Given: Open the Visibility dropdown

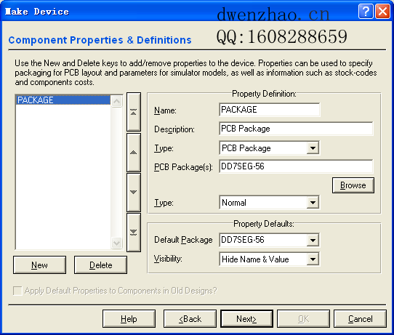Looking at the screenshot, I should (x=313, y=259).
